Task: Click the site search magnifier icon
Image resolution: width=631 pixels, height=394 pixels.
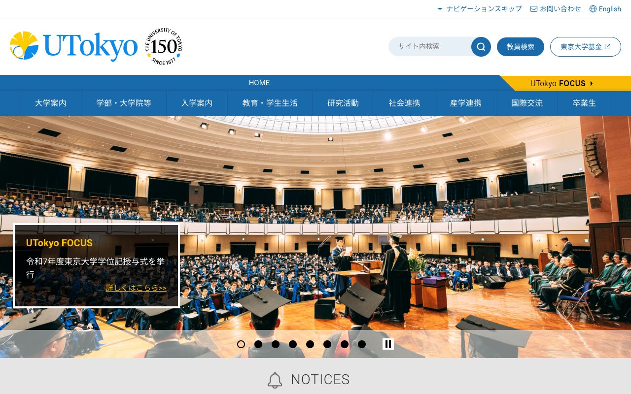Action: click(480, 47)
